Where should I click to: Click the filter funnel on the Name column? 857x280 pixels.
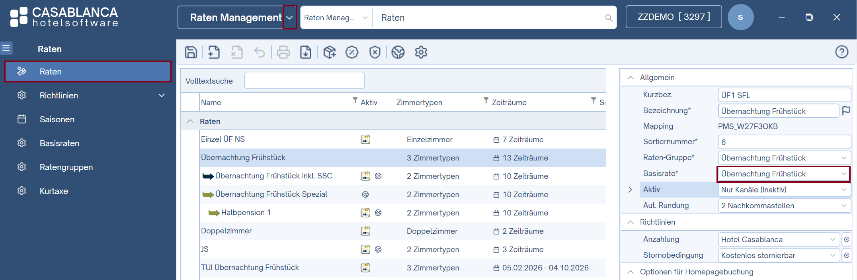point(355,100)
